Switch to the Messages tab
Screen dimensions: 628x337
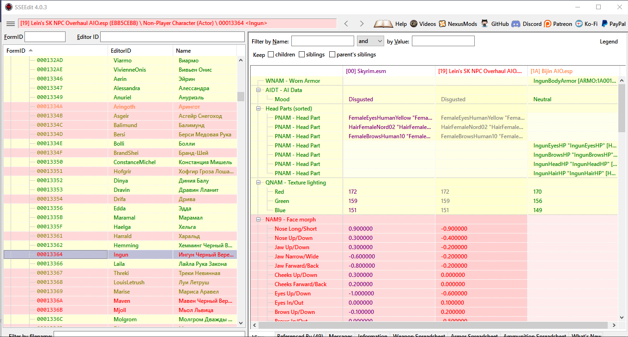pos(340,335)
